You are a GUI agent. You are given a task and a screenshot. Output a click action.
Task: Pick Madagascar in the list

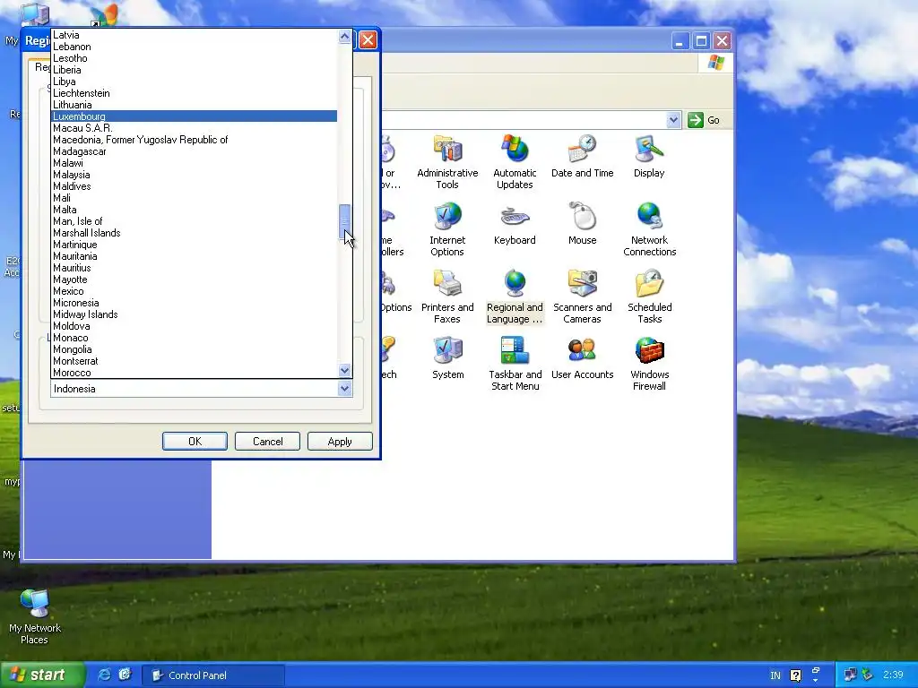[195, 151]
